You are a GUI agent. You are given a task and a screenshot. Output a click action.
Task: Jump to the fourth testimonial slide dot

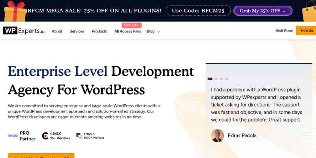[227, 79]
